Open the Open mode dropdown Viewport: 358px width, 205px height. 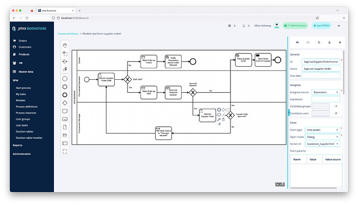(x=322, y=137)
